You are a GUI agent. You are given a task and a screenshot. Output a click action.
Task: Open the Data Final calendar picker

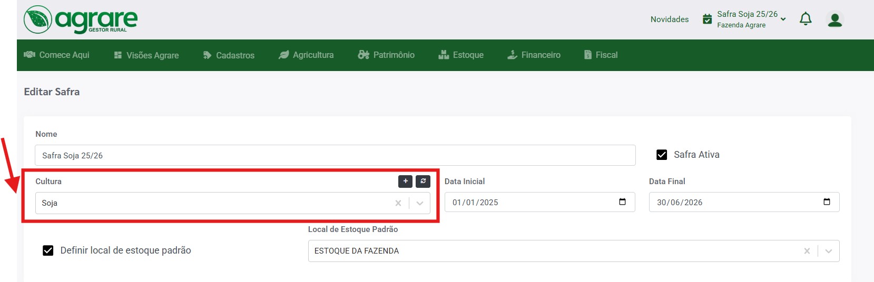click(827, 202)
